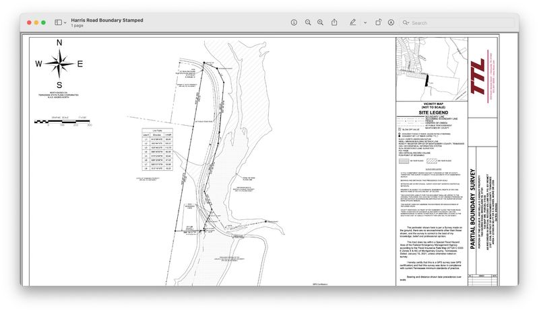This screenshot has height=312, width=539.
Task: Open the Share menu icon
Action: point(334,22)
